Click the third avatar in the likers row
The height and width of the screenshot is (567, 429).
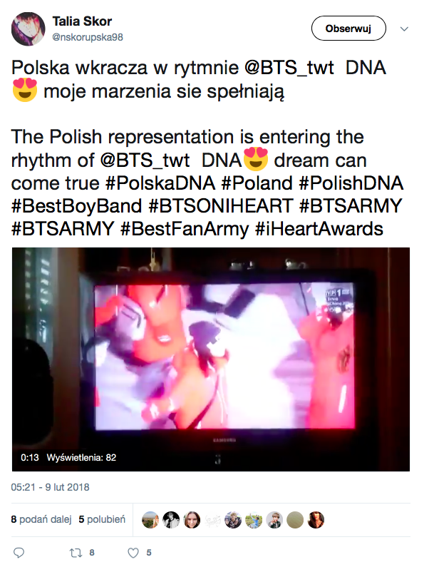(x=192, y=520)
